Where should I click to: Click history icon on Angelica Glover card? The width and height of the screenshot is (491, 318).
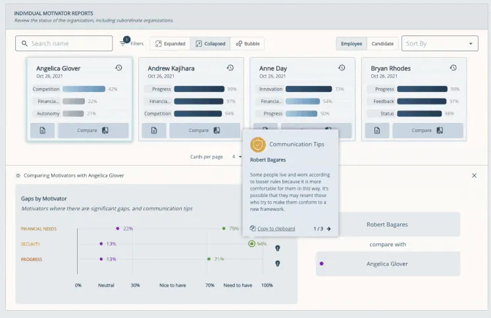(x=118, y=68)
